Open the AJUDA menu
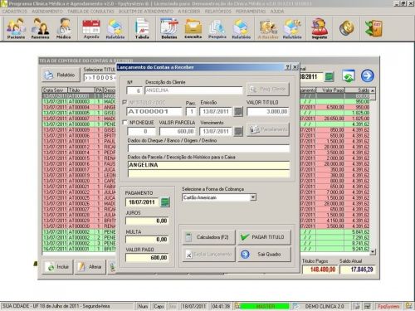Image resolution: width=415 pixels, height=311 pixels. tap(277, 12)
